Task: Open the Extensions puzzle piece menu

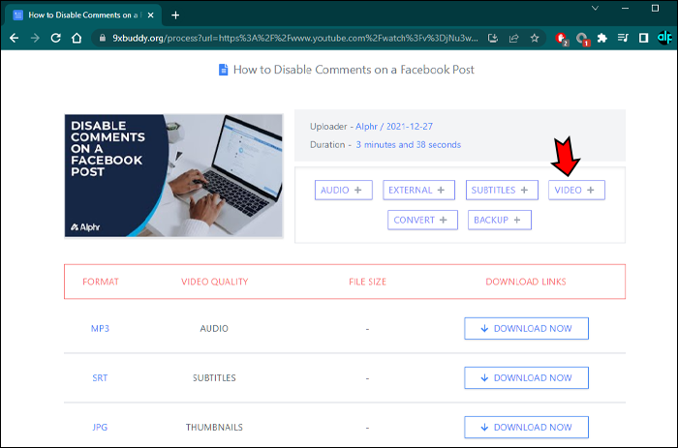Action: coord(601,38)
